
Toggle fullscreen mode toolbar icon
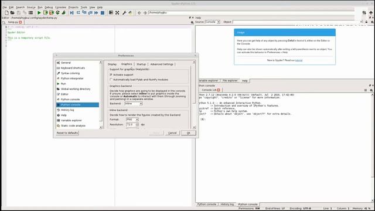pyautogui.click(x=117, y=13)
